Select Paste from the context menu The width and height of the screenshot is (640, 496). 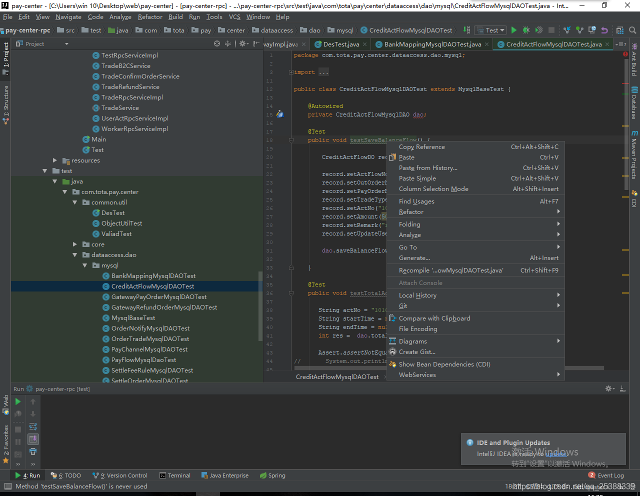475,157
